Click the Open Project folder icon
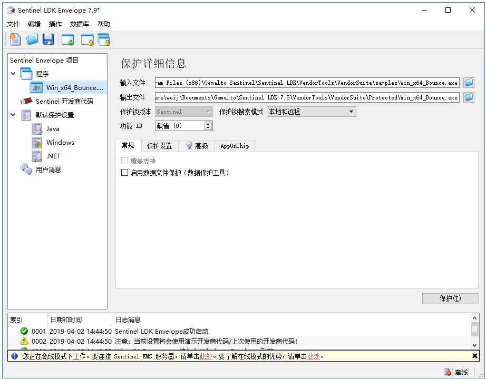The width and height of the screenshot is (486, 380). 32,39
